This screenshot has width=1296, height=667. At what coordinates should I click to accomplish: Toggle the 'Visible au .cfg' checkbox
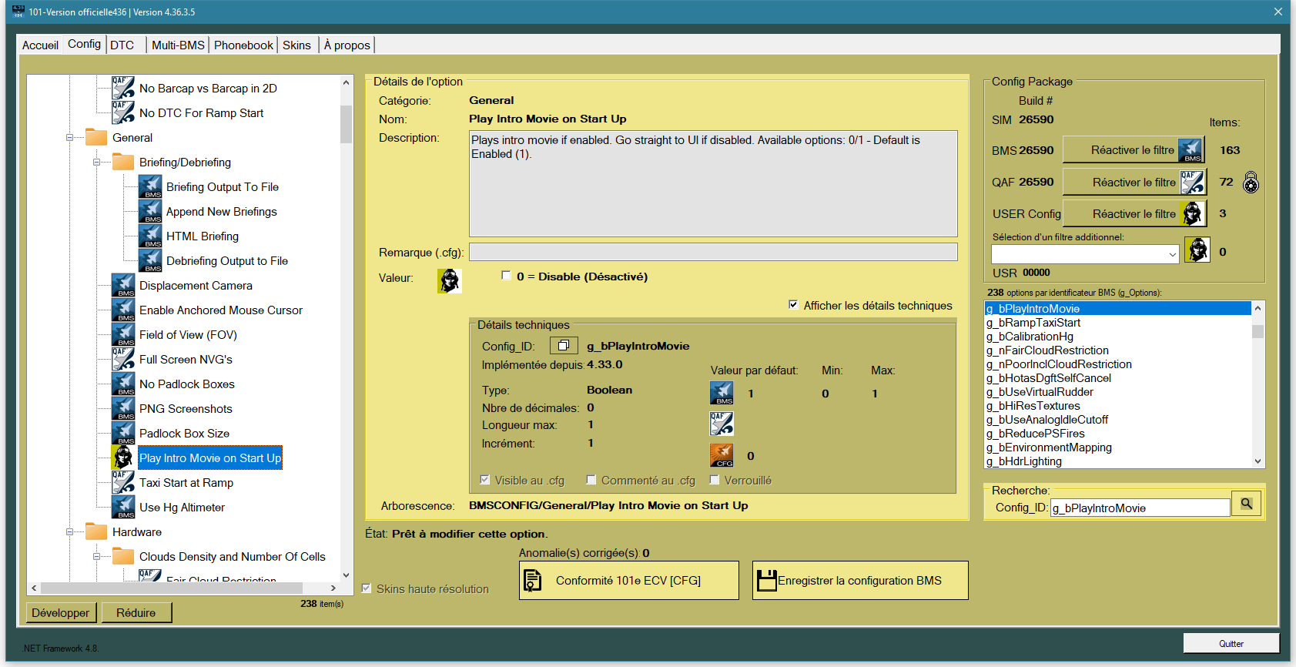click(484, 480)
